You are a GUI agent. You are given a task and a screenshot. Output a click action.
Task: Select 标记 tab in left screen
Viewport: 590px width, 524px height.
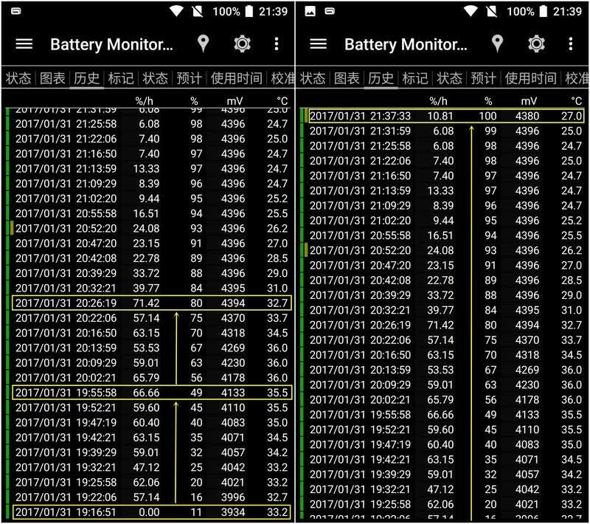pyautogui.click(x=121, y=78)
